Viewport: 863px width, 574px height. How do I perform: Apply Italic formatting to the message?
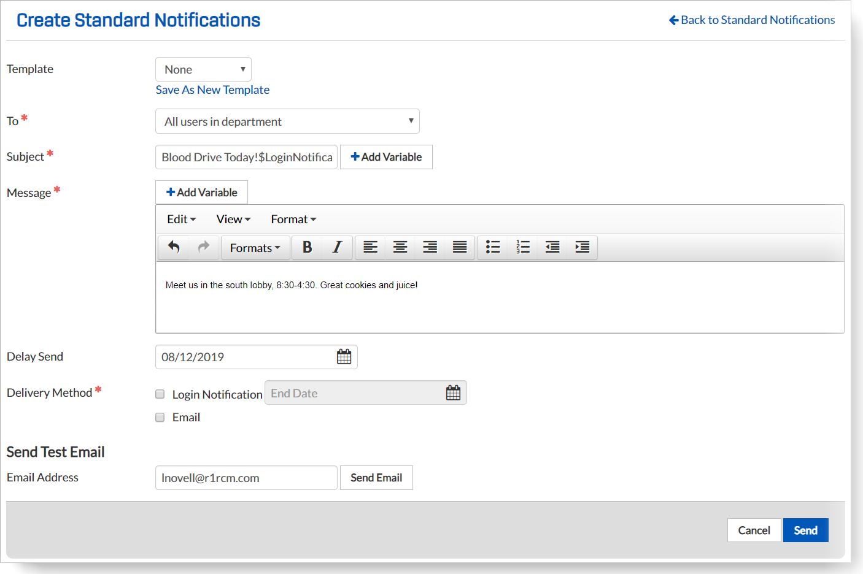click(337, 247)
